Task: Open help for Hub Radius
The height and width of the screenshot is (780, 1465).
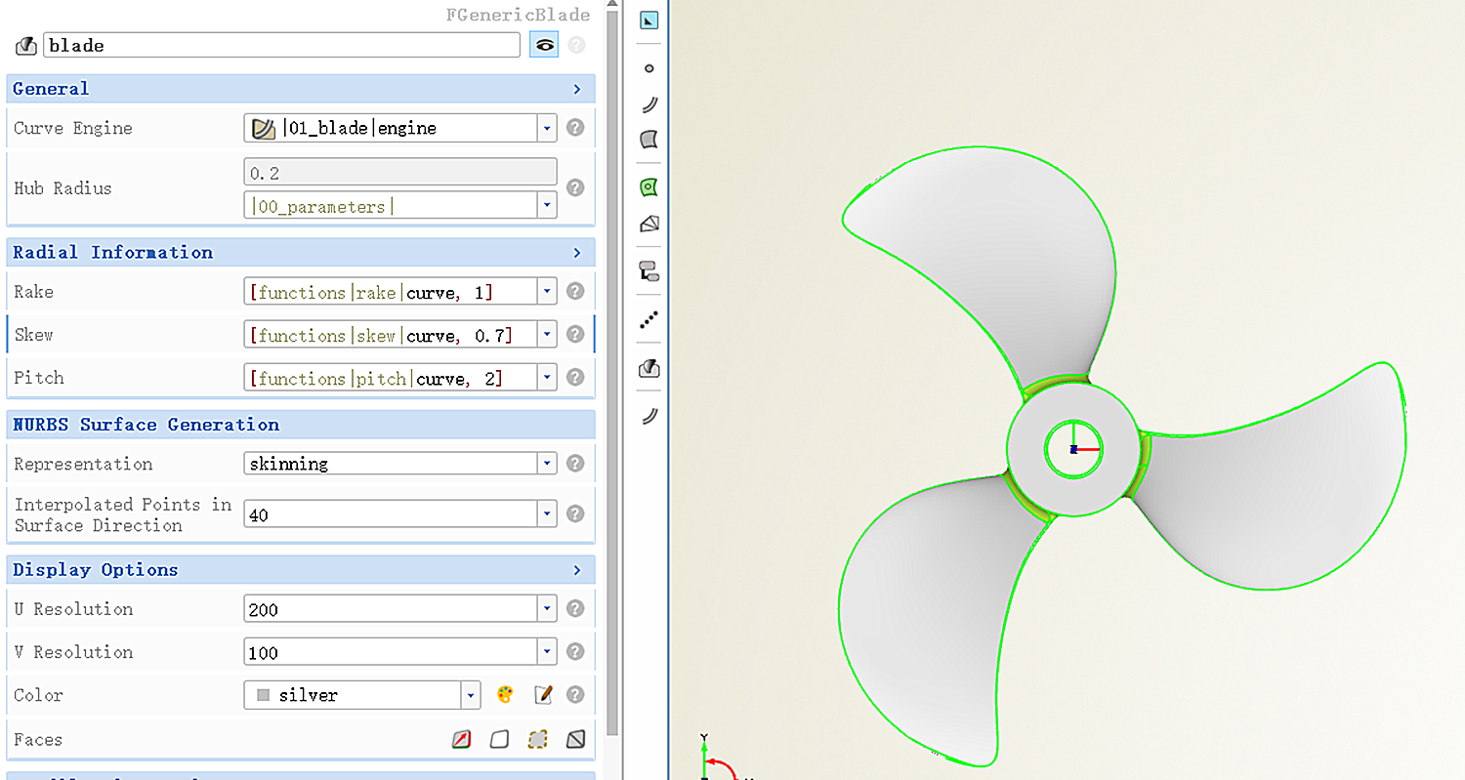Action: click(575, 188)
